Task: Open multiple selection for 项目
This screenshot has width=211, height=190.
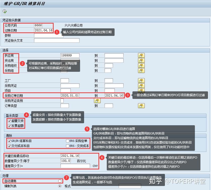Action: (141, 91)
